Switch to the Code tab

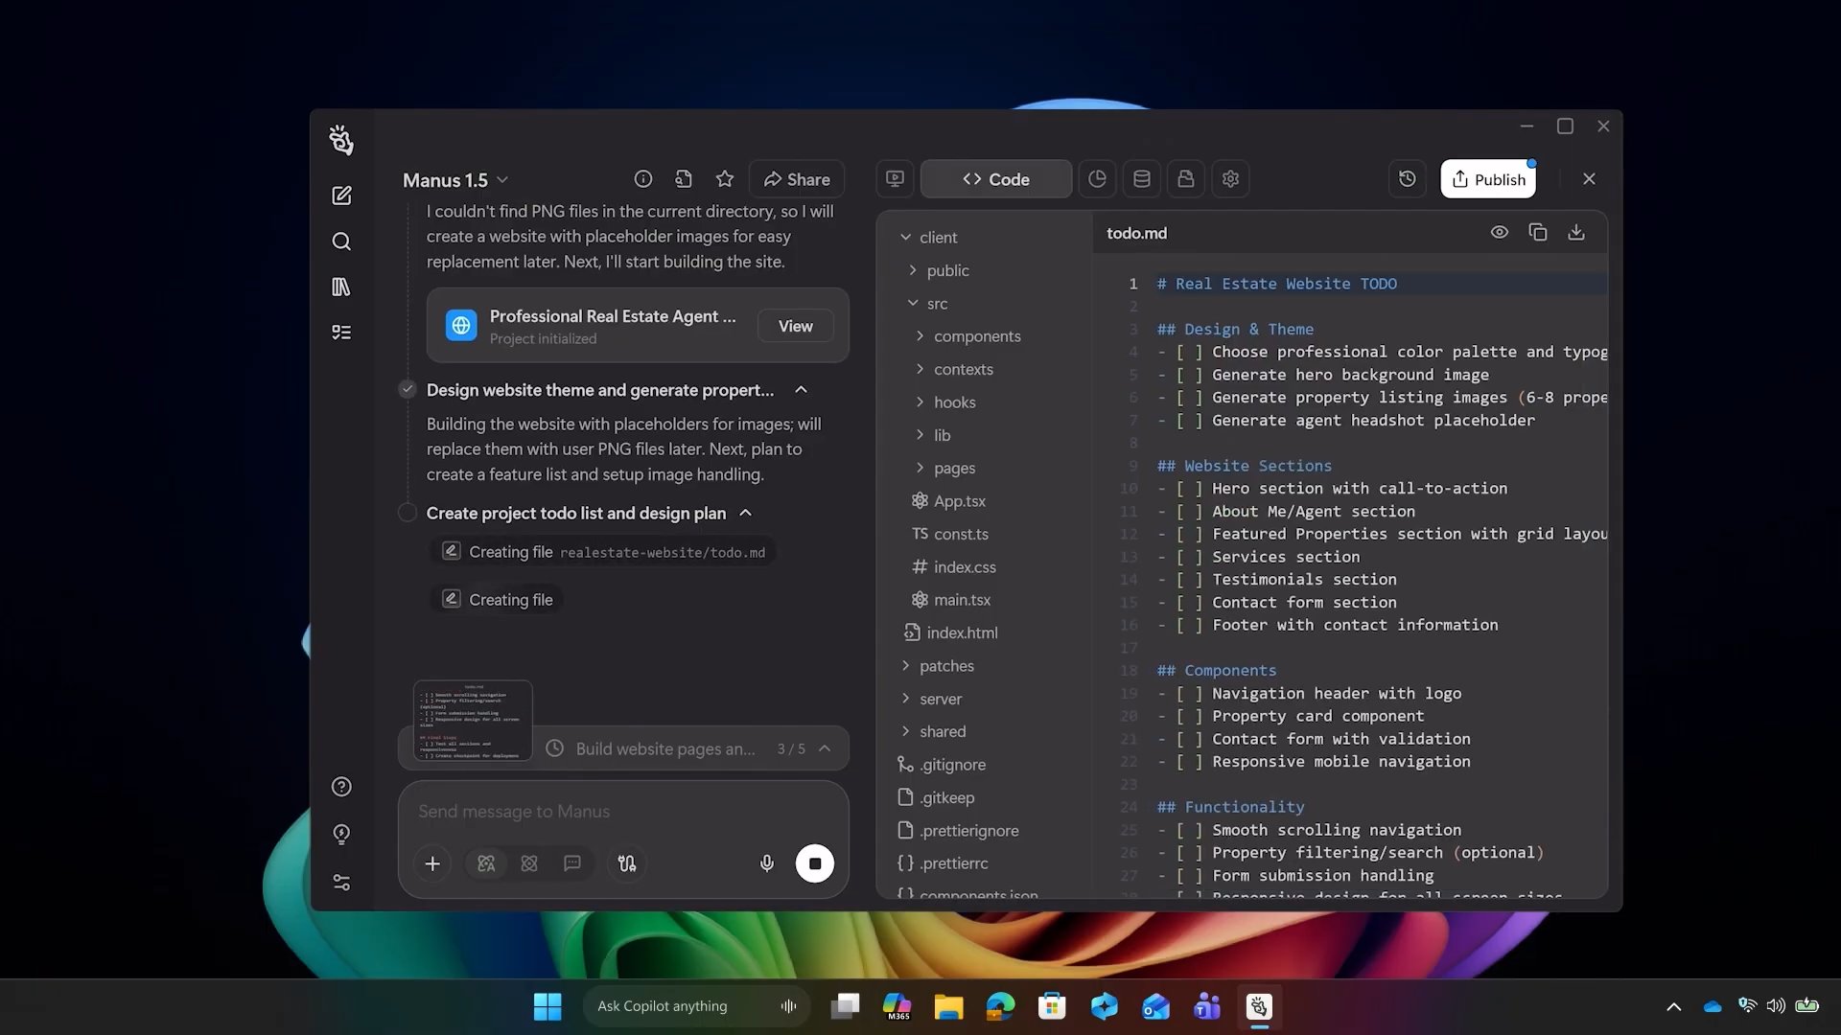click(995, 178)
